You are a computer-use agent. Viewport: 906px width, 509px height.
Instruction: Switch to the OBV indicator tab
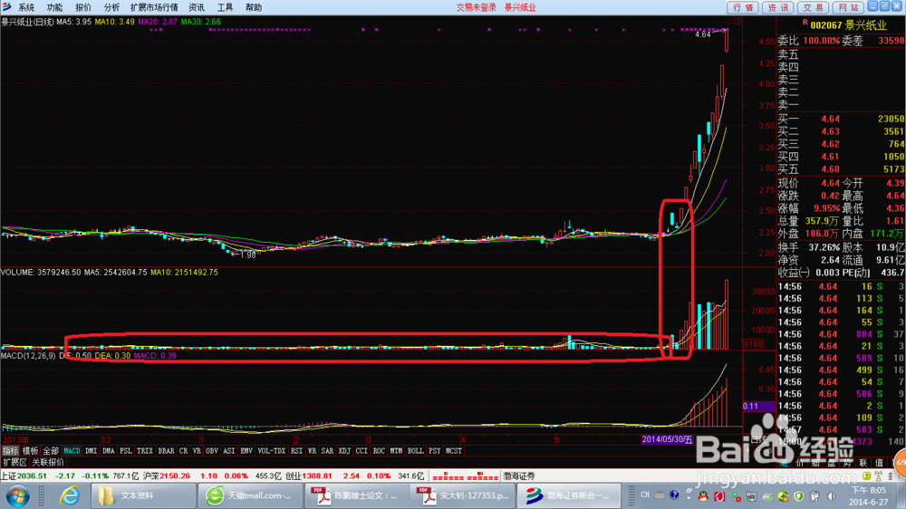point(211,451)
